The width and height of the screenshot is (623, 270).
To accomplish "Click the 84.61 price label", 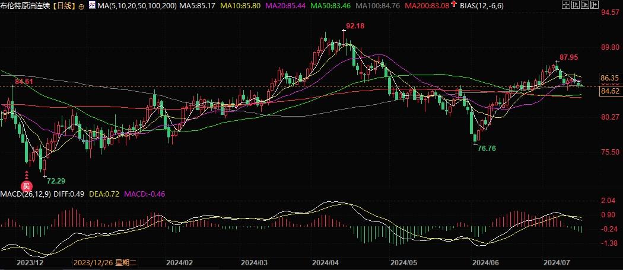I will pos(24,82).
